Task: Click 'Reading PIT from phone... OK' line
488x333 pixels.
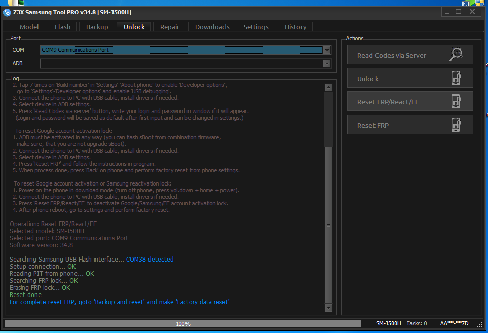Action: click(x=52, y=273)
